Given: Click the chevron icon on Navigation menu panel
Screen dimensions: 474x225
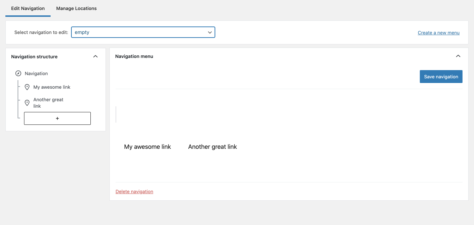Looking at the screenshot, I should tap(458, 56).
